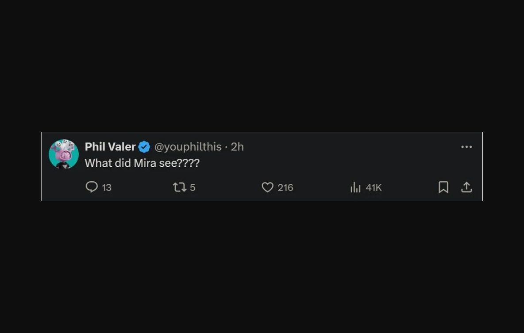
Task: Bookmark Phil Valer's tweet
Action: tap(443, 188)
